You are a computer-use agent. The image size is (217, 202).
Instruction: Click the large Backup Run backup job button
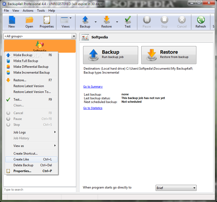(111, 55)
